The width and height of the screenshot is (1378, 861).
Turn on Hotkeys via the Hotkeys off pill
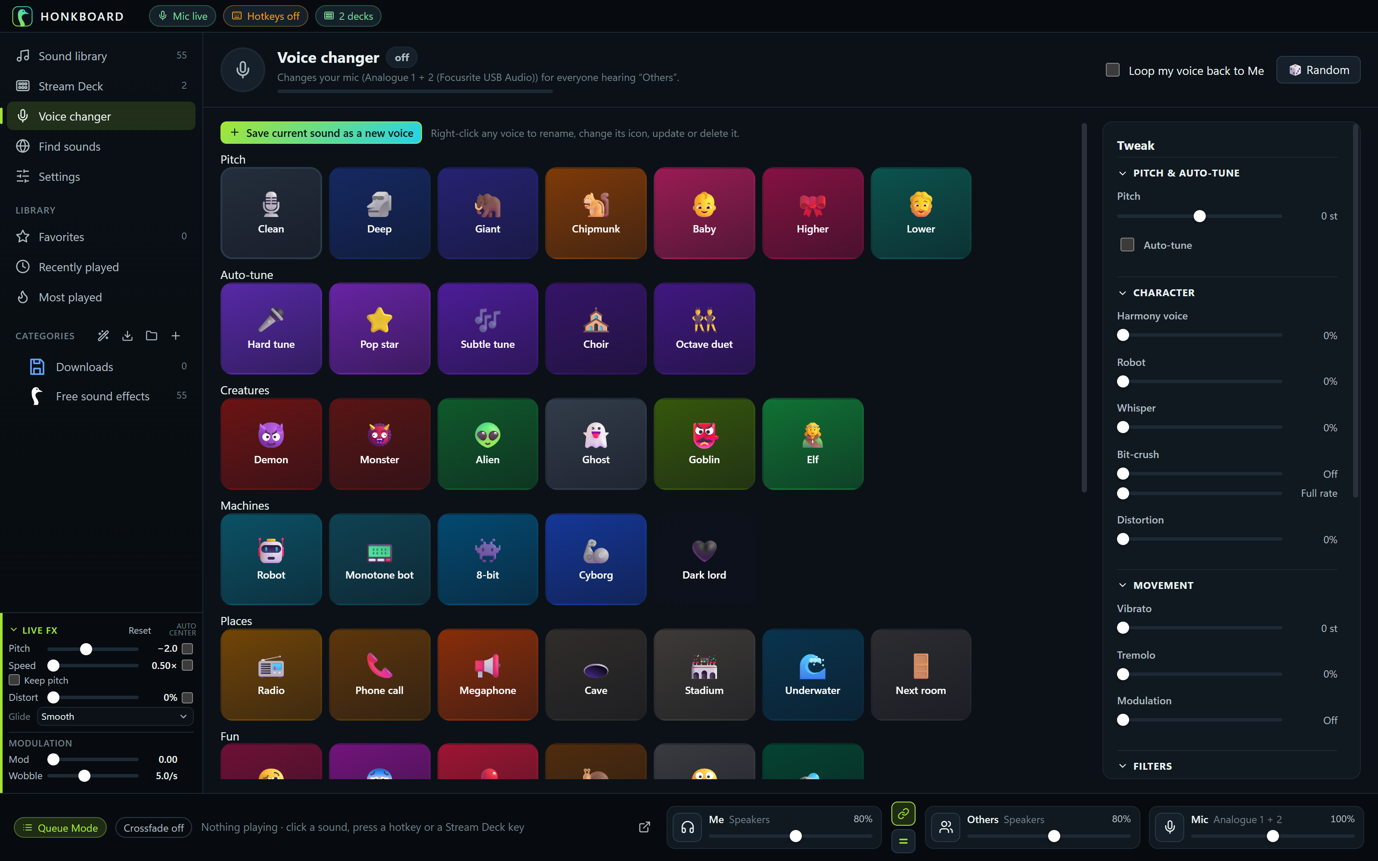click(x=265, y=16)
